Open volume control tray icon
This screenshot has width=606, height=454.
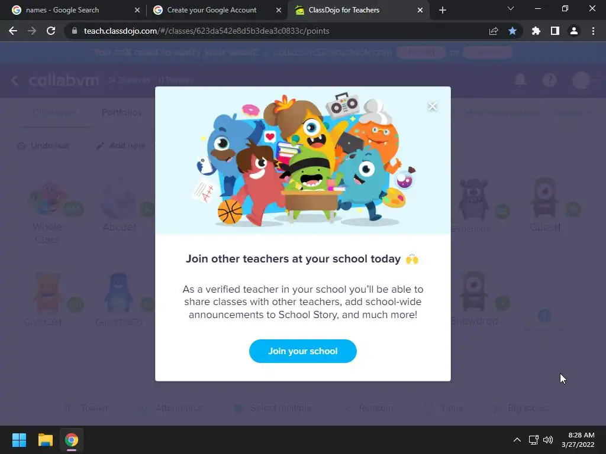tap(548, 440)
